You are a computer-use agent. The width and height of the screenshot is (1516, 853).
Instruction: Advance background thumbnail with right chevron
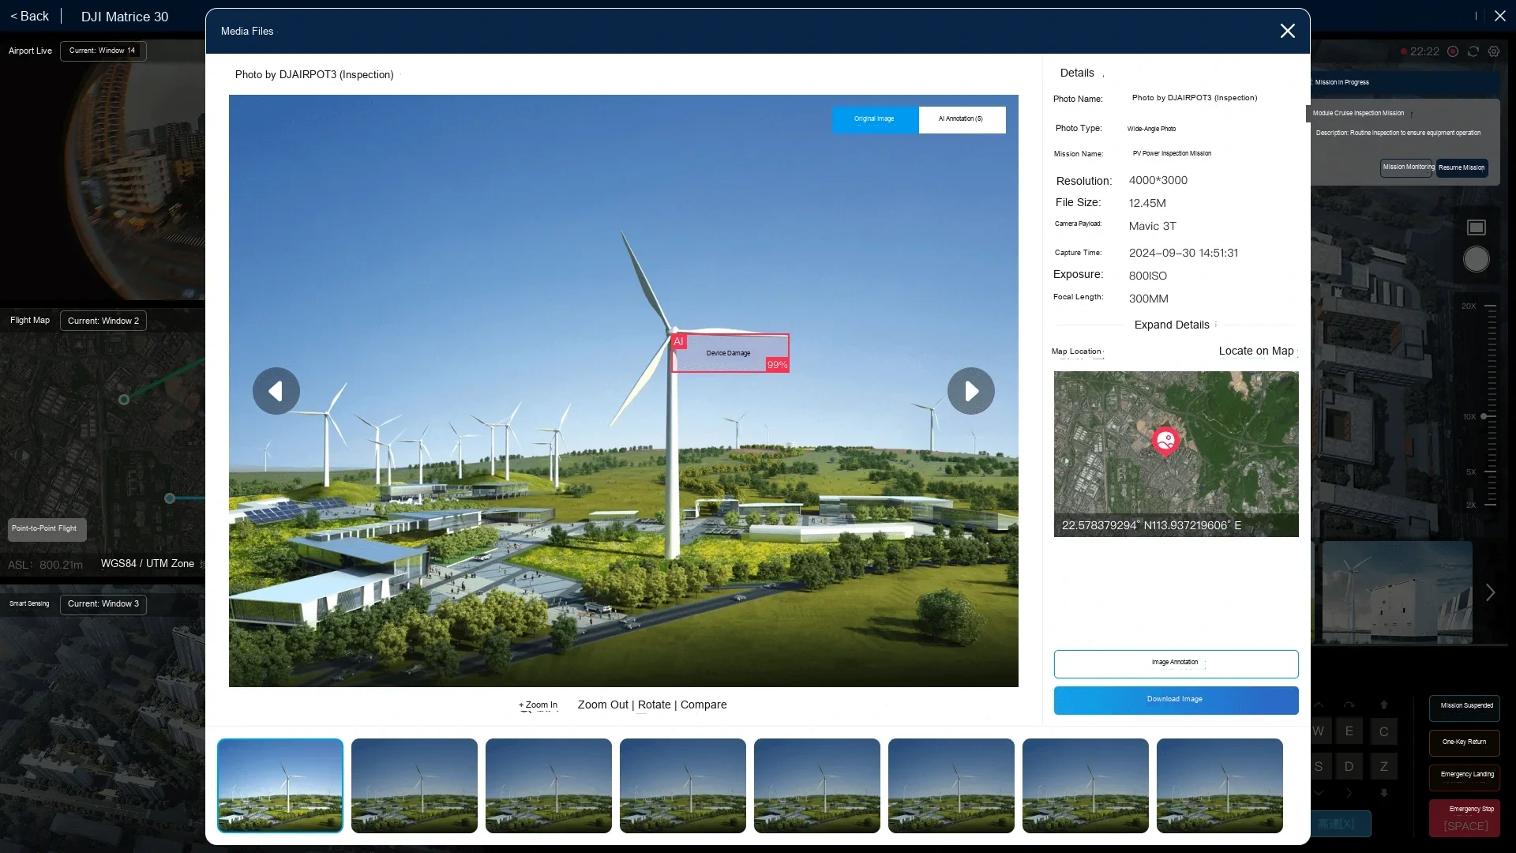[x=1490, y=592]
